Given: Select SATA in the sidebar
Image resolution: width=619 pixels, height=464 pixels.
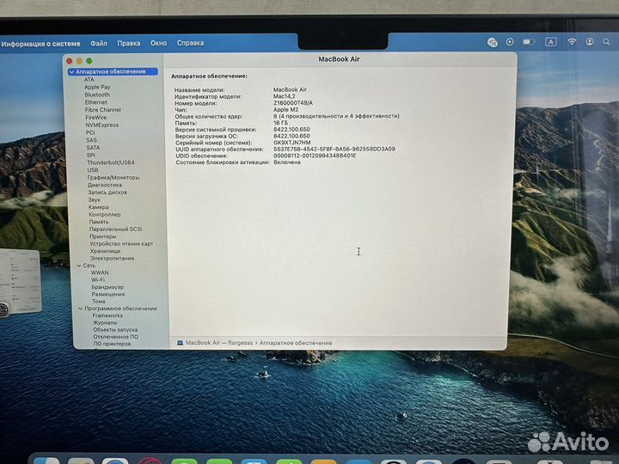Looking at the screenshot, I should click(93, 148).
